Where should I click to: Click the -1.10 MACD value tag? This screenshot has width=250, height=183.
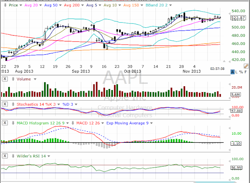point(236,144)
